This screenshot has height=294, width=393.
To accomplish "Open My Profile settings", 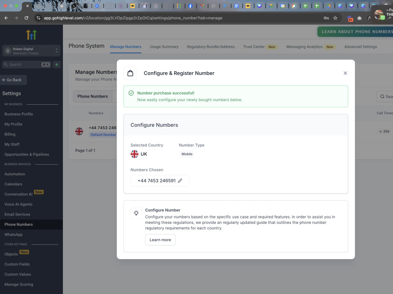I will (13, 124).
